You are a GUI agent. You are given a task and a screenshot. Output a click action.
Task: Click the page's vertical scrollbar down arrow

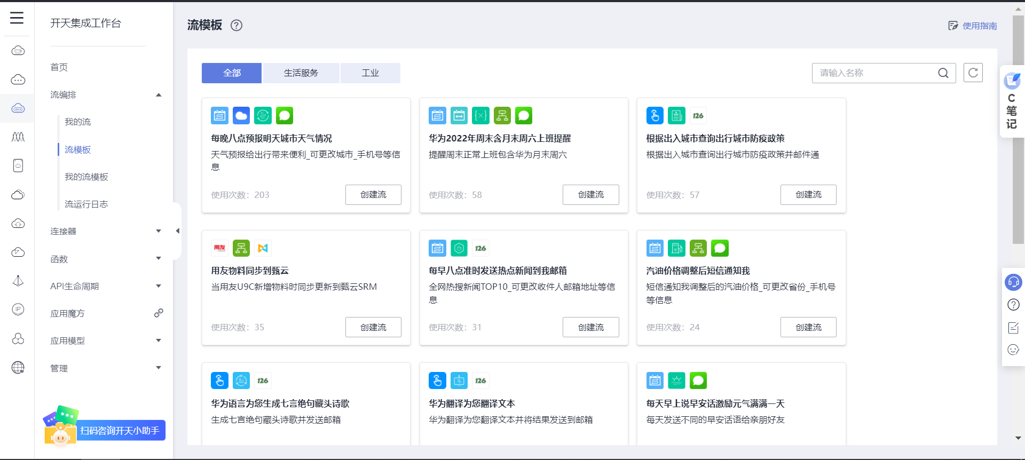(1018, 438)
